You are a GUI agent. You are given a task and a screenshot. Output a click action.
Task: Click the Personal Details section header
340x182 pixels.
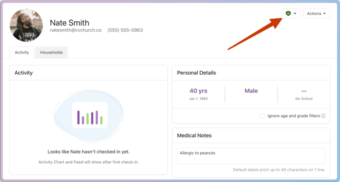point(196,73)
